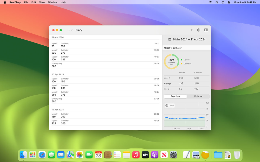Open Calendar from the Dock

(x=98, y=155)
